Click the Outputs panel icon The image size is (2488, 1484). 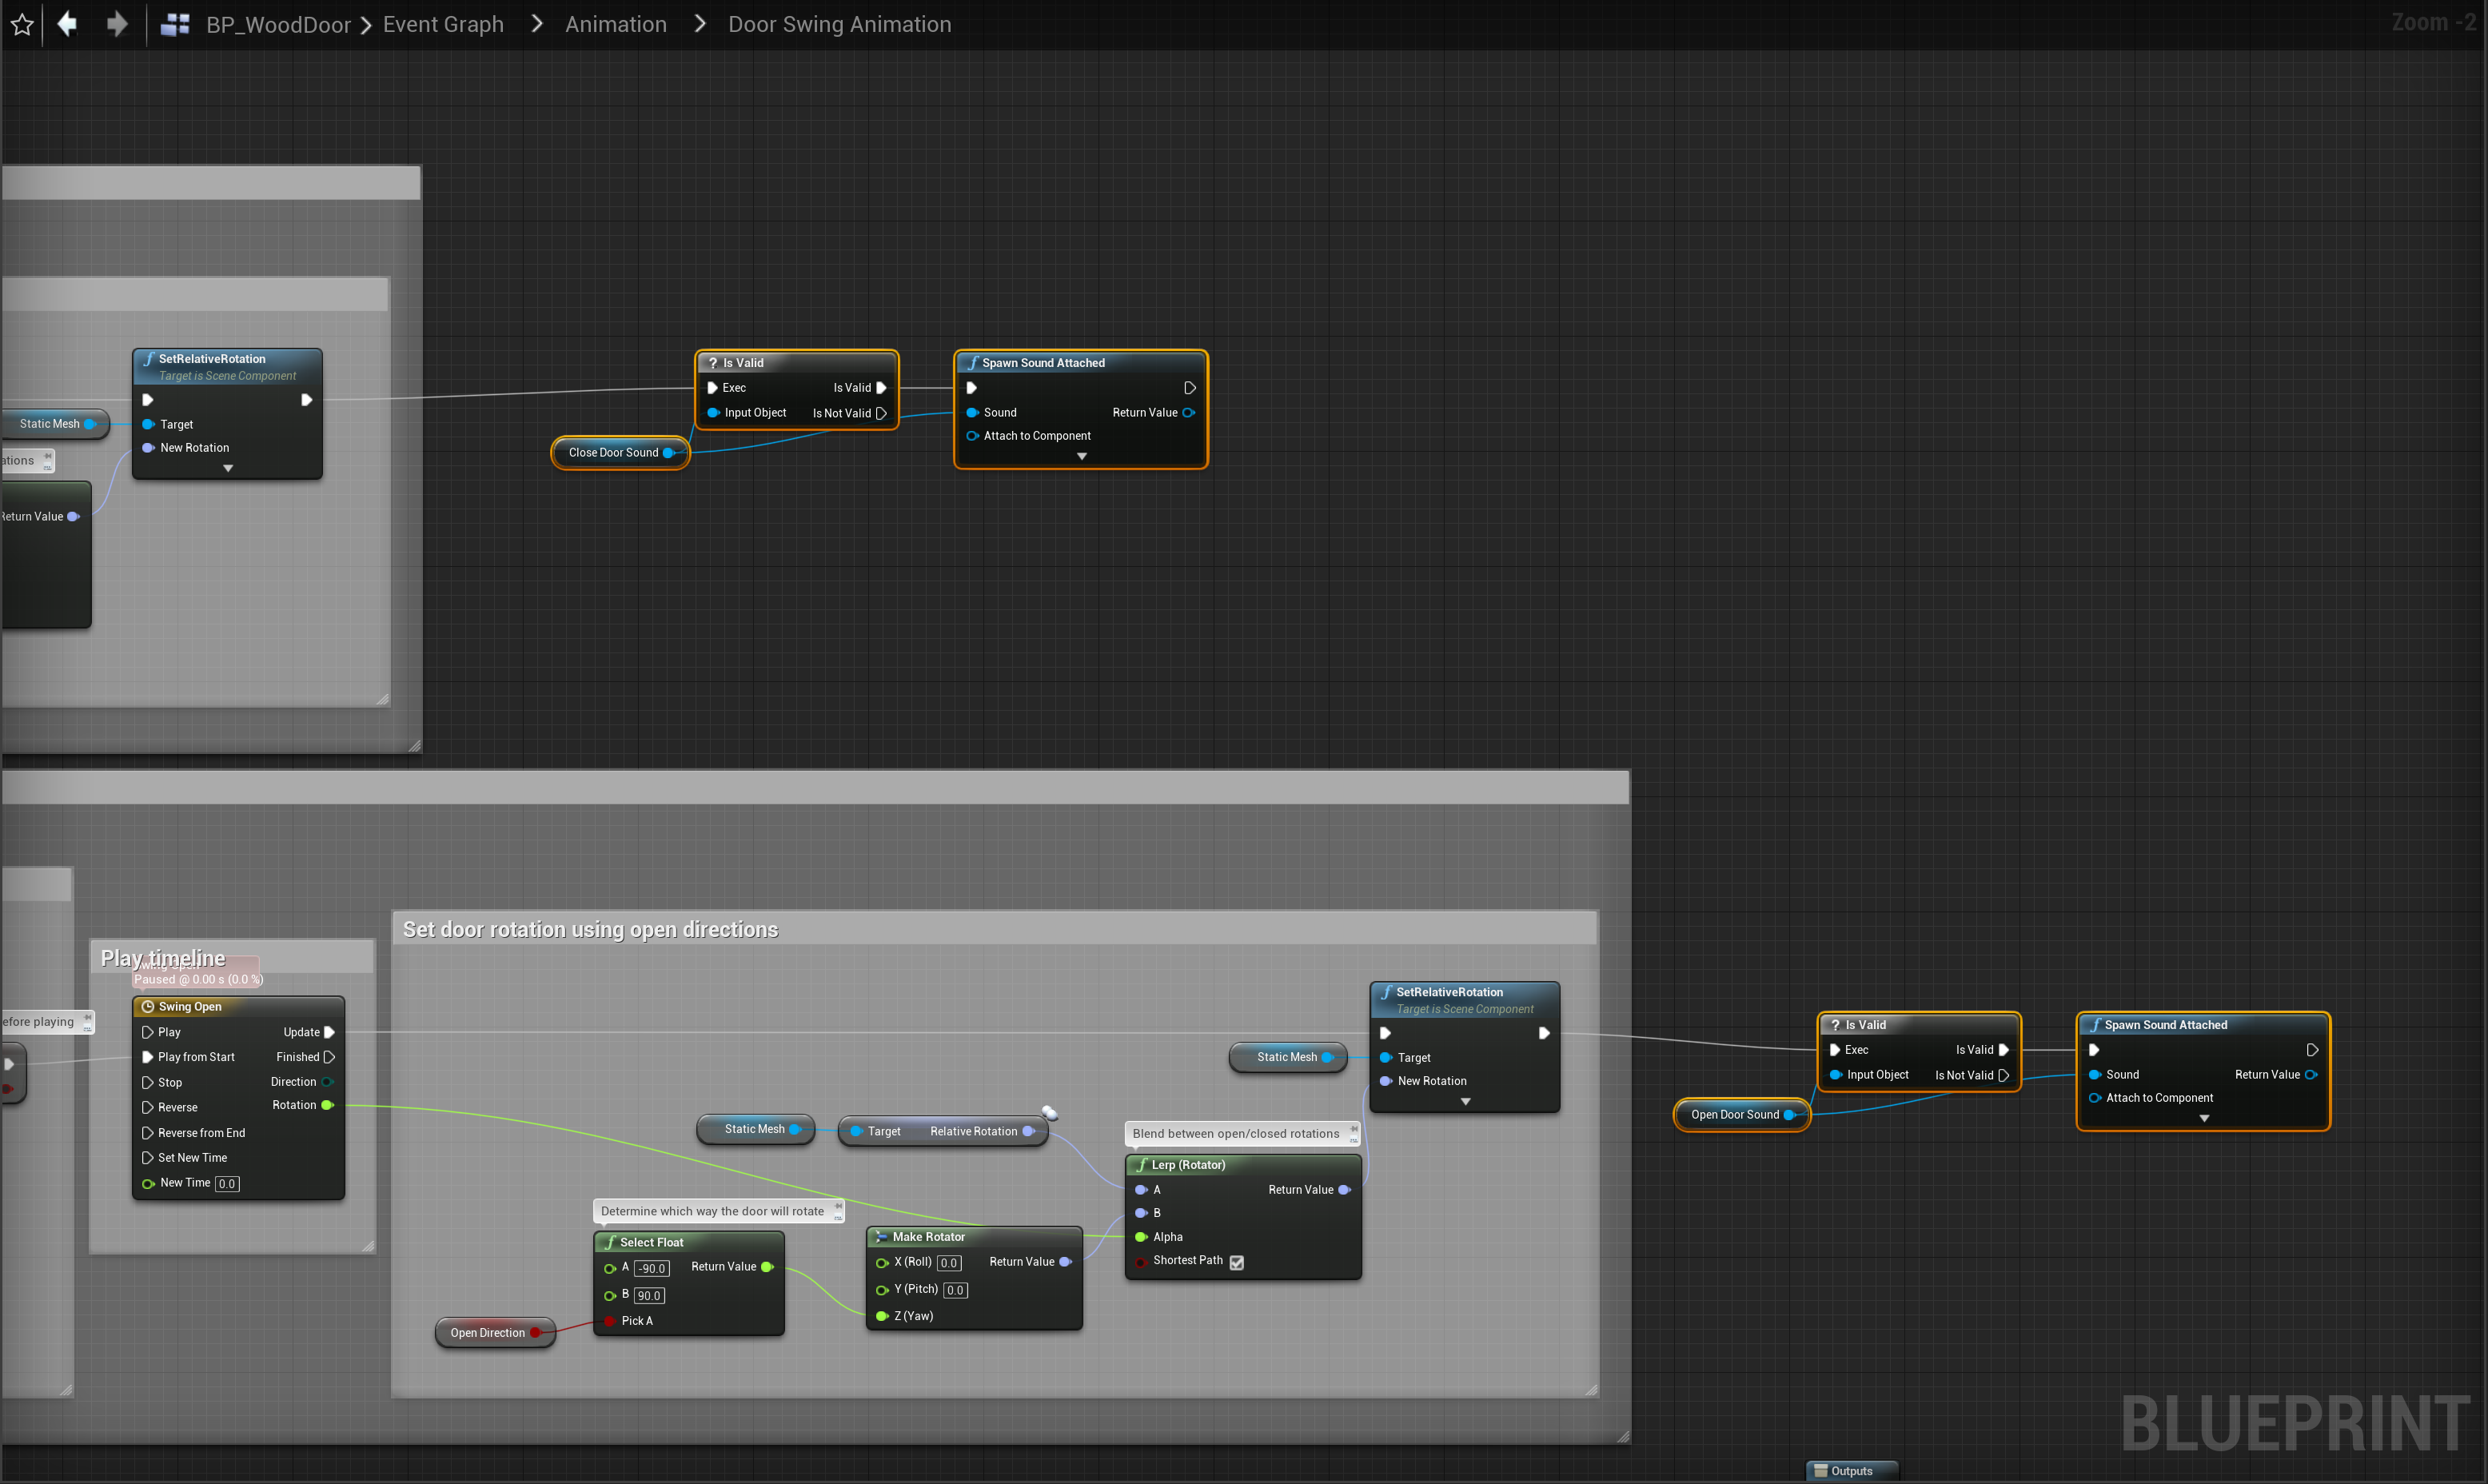tap(1820, 1471)
